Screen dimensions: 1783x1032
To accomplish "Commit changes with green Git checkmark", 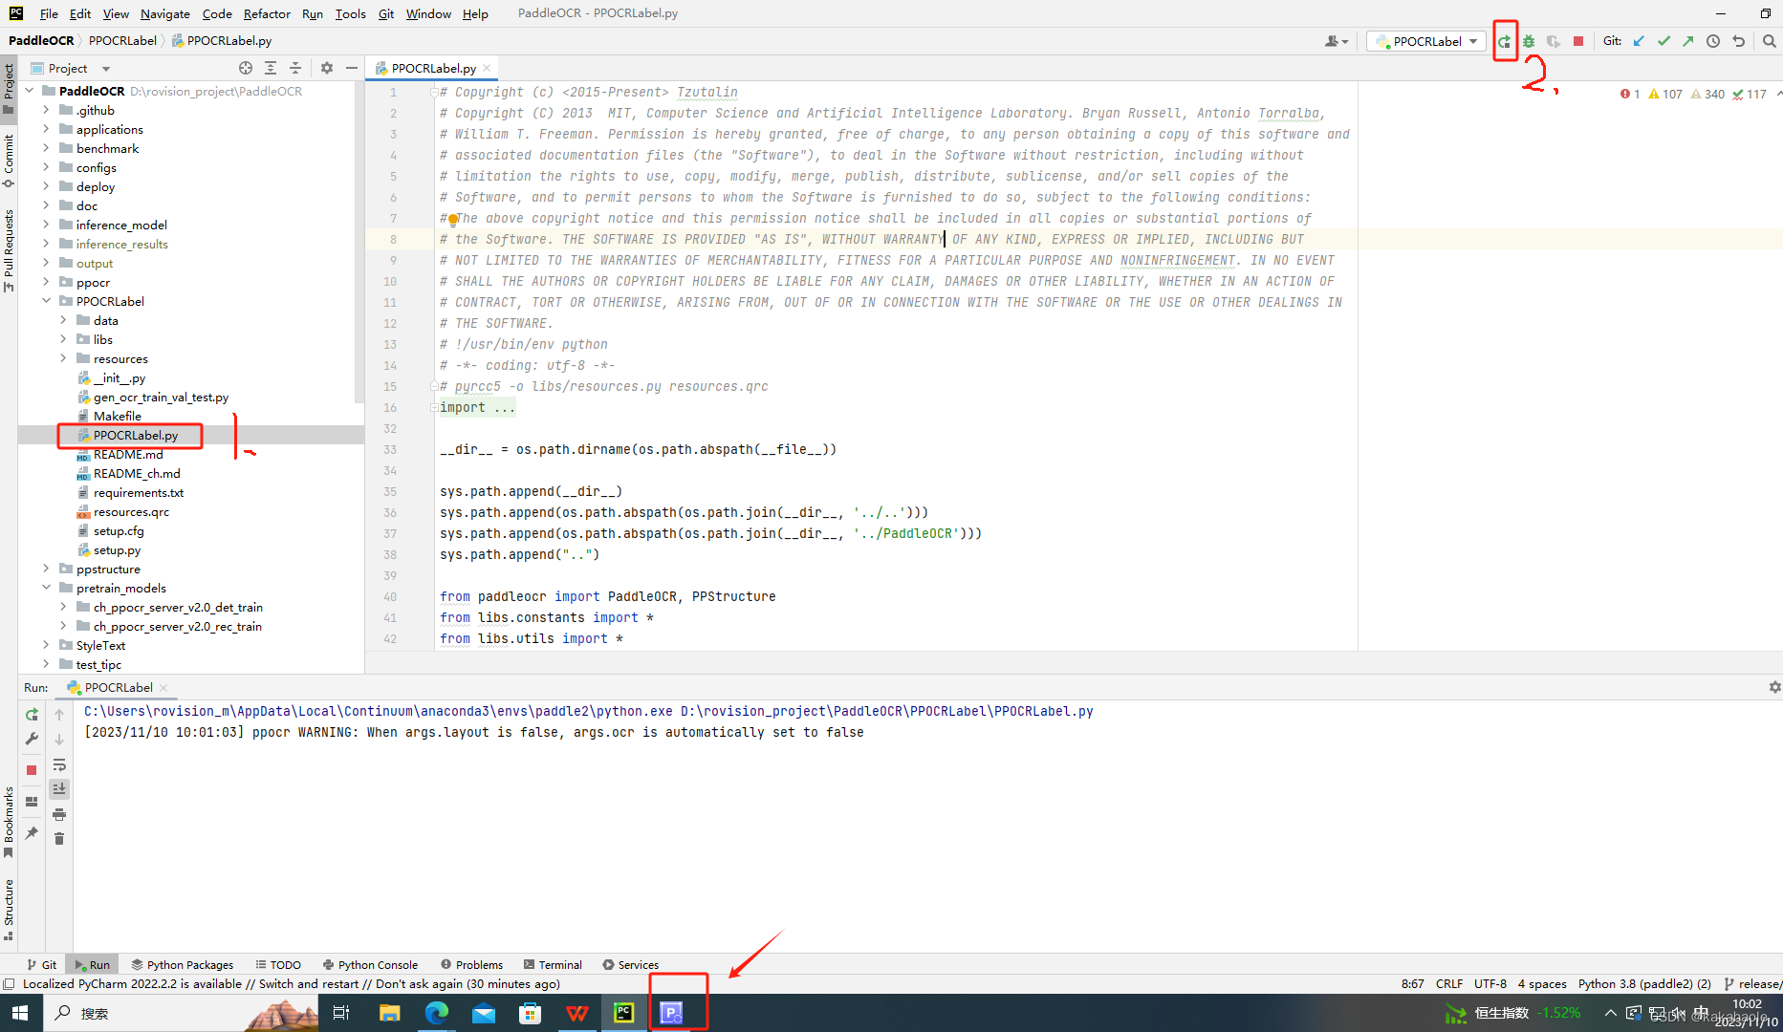I will 1663,41.
